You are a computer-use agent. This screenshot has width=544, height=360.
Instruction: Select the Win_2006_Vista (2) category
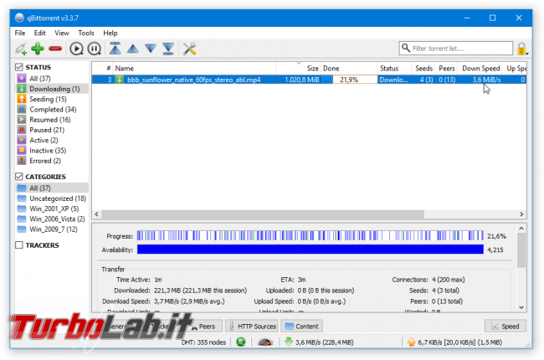coord(52,219)
